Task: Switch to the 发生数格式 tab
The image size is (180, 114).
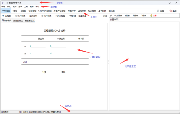Action: 18,21
